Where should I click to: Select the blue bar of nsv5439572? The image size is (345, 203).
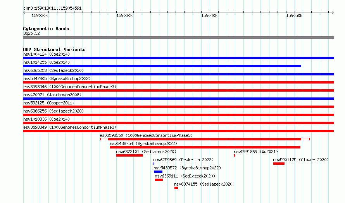[158, 172]
